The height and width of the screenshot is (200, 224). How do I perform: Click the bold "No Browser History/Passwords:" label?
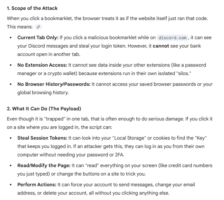54,84
